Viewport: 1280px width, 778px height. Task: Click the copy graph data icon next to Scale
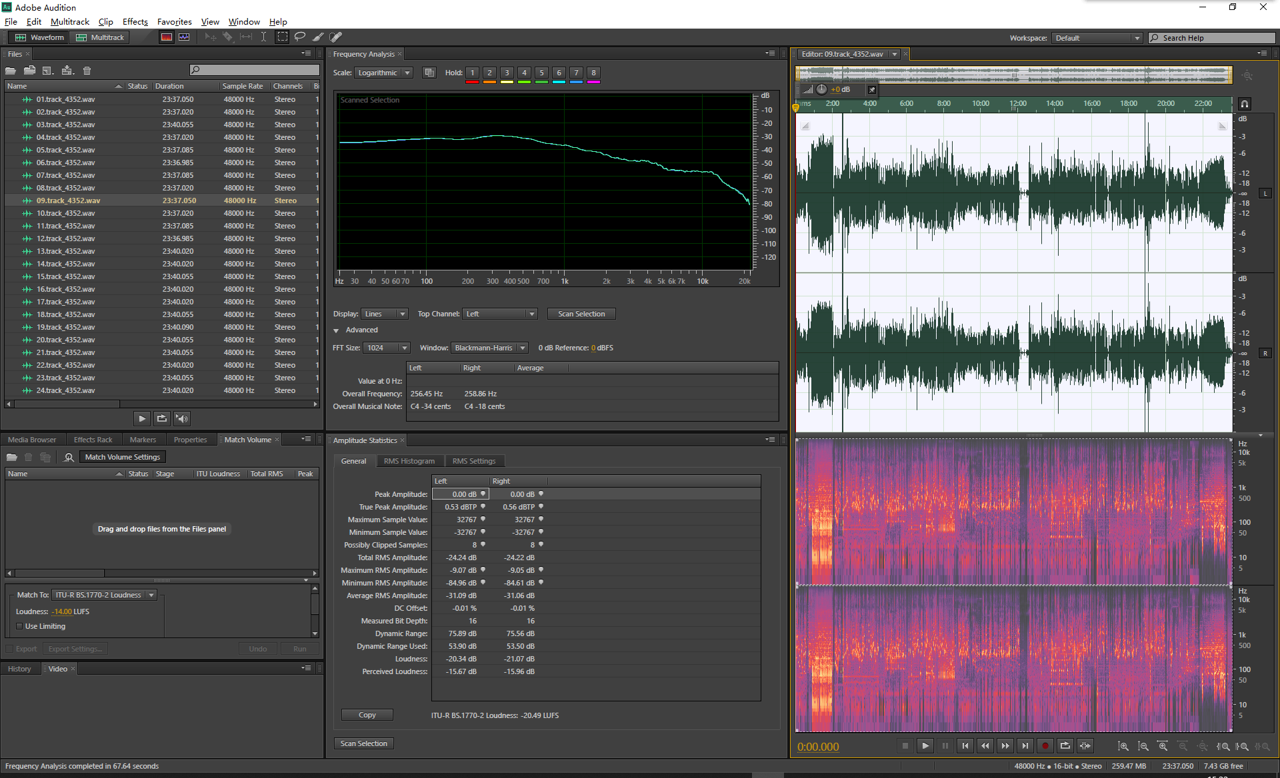point(429,73)
